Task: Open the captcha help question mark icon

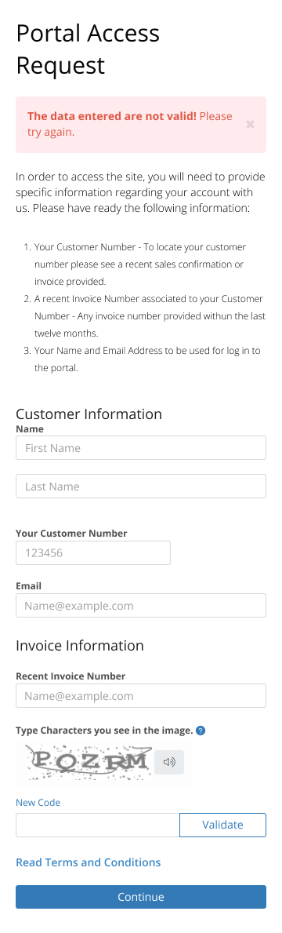Action: click(x=201, y=730)
